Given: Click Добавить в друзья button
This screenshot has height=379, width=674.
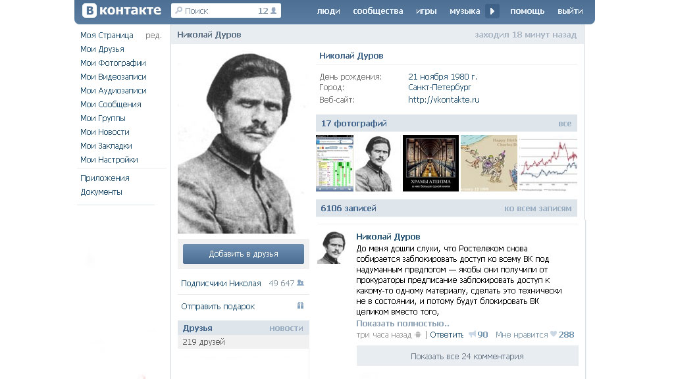Looking at the screenshot, I should (x=244, y=254).
